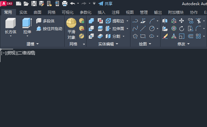Select the Polyline draw tool
Image resolution: width=207 pixels, height=127 pixels.
click(135, 21)
